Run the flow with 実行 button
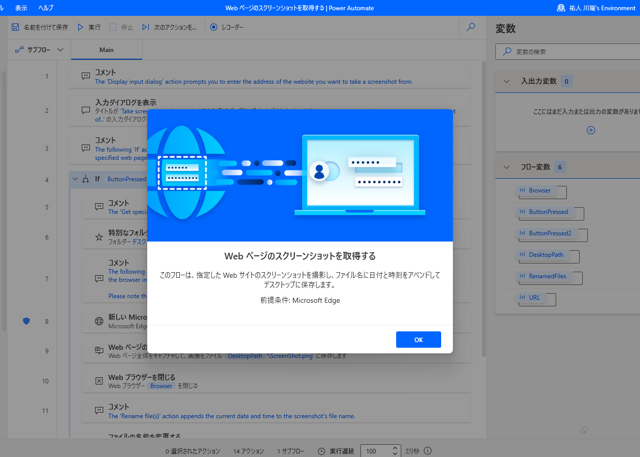 89,27
